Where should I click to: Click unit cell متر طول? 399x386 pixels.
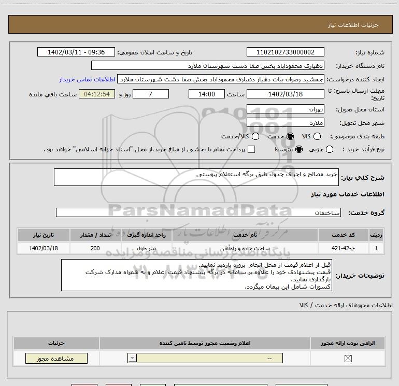click(146, 248)
